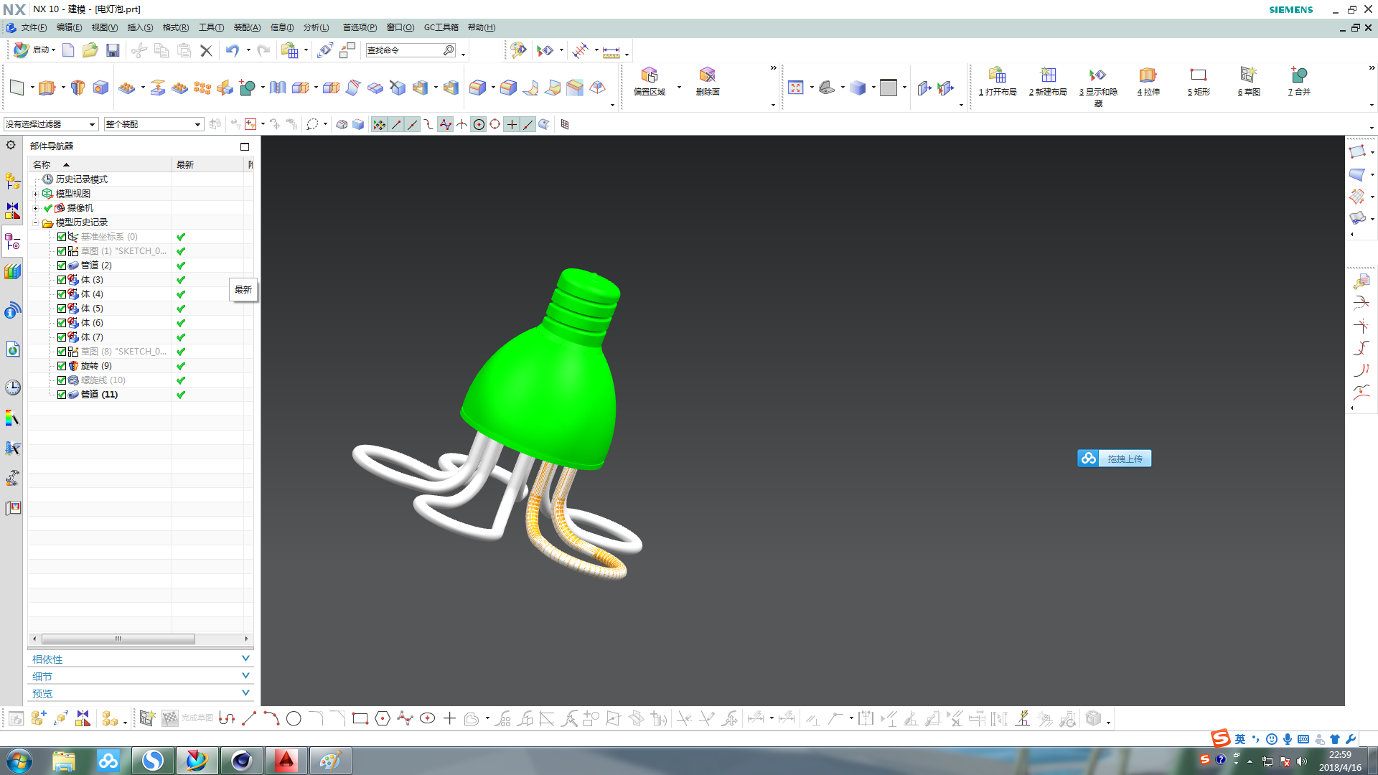Select the circle sketch tool in bottom toolbar
Viewport: 1378px width, 775px height.
click(294, 718)
